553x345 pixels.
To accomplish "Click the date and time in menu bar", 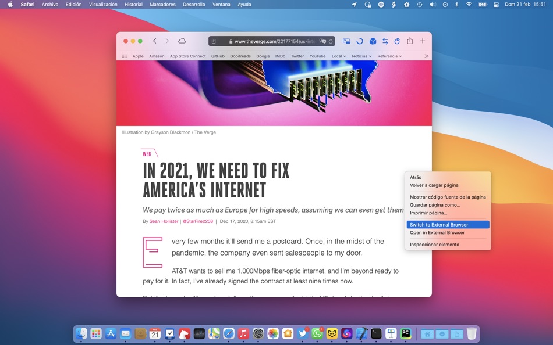I will [525, 5].
